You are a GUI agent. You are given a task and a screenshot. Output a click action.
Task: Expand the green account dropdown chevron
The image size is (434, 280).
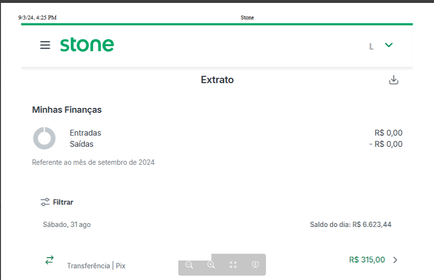pyautogui.click(x=389, y=45)
